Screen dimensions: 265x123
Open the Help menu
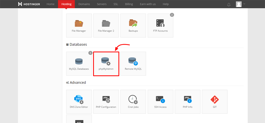point(166,4)
